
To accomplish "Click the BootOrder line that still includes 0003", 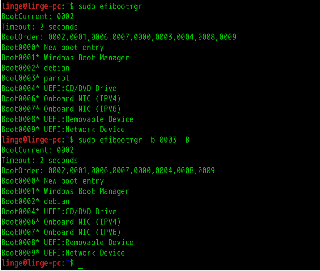I will point(119,37).
